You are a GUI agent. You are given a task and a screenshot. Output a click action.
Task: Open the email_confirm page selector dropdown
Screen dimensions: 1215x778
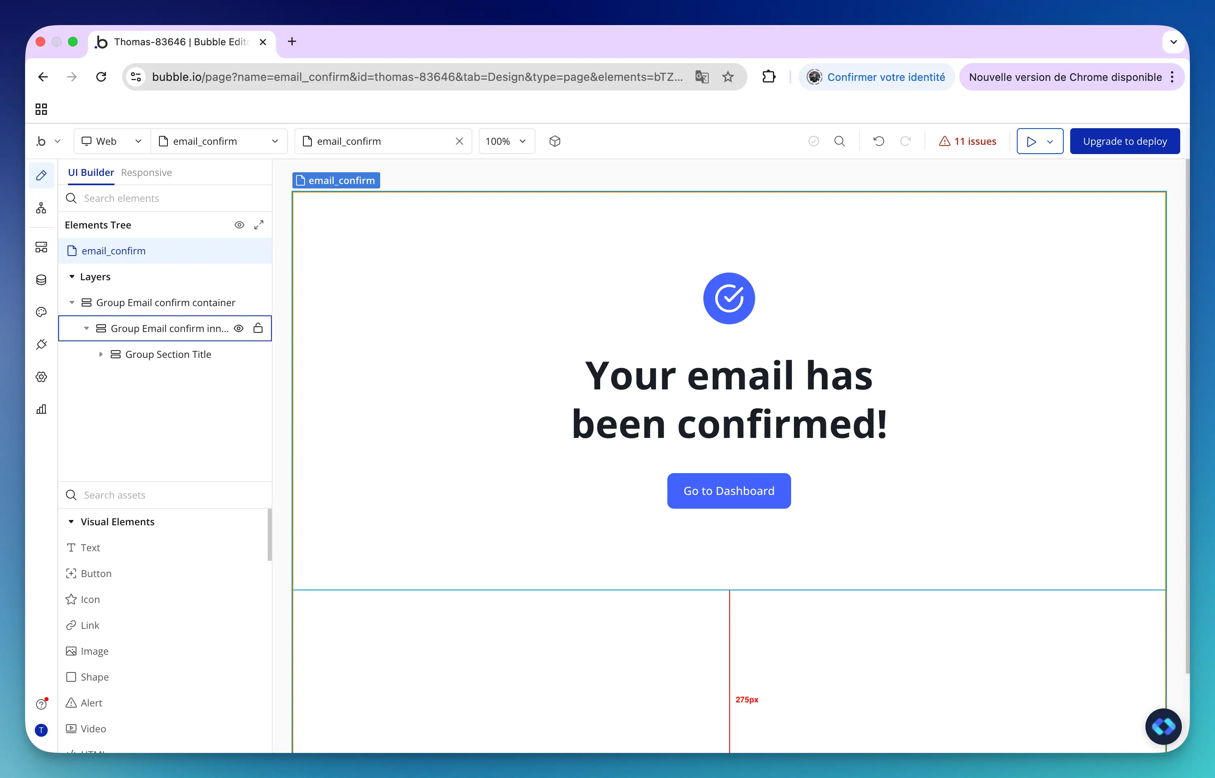219,142
